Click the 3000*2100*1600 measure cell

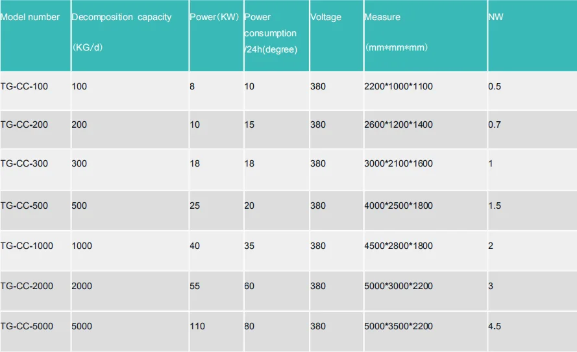click(x=399, y=163)
